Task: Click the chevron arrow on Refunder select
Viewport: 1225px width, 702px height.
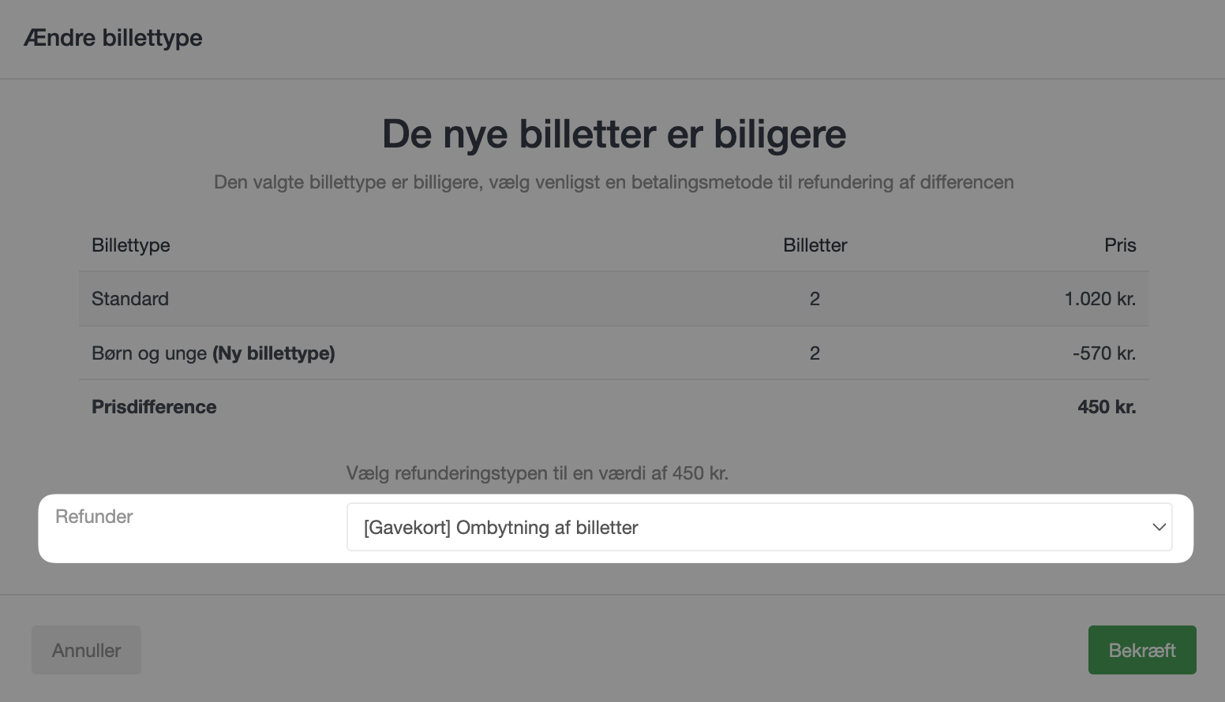Action: pyautogui.click(x=1159, y=527)
